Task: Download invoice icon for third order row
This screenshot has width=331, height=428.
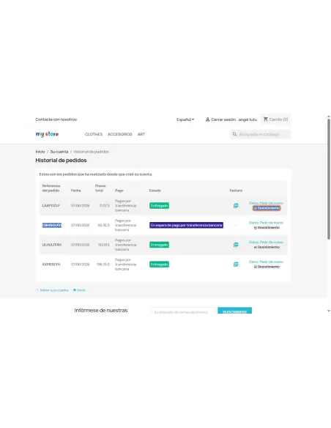Action: point(236,245)
